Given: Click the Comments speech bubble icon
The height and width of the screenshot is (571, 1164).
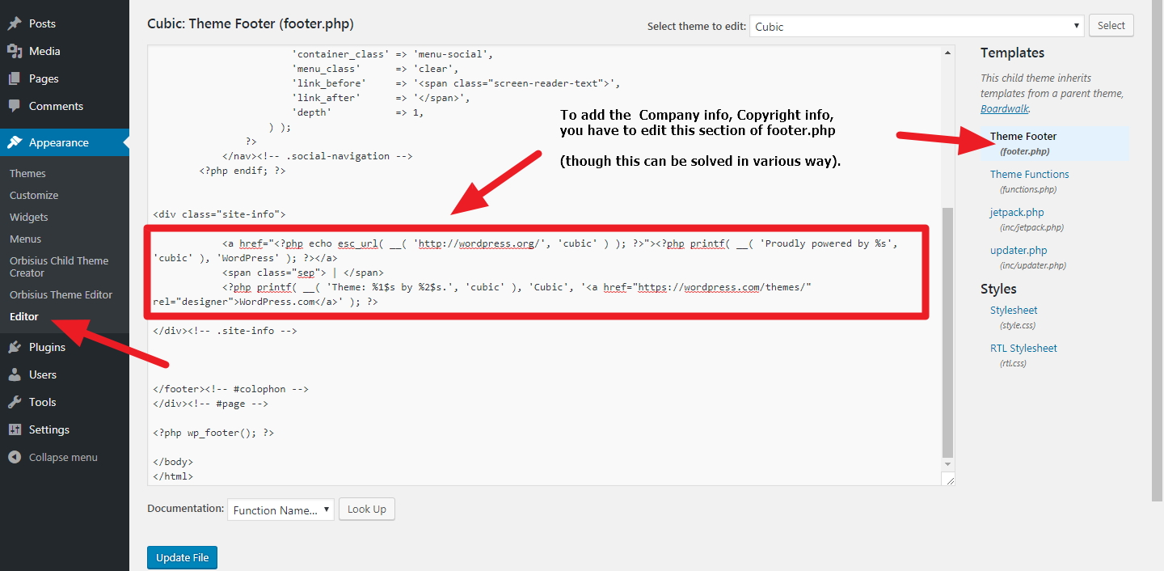Looking at the screenshot, I should pos(15,106).
